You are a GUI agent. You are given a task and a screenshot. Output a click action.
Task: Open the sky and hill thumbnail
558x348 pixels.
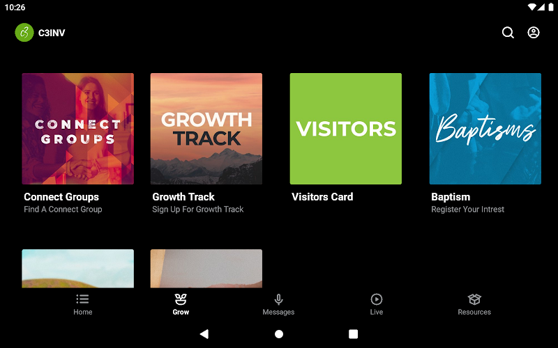click(x=78, y=269)
